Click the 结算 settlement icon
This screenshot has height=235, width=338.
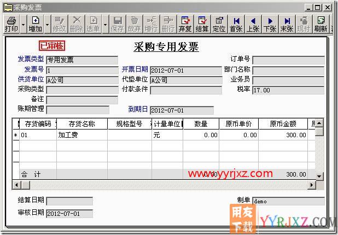coord(202,24)
